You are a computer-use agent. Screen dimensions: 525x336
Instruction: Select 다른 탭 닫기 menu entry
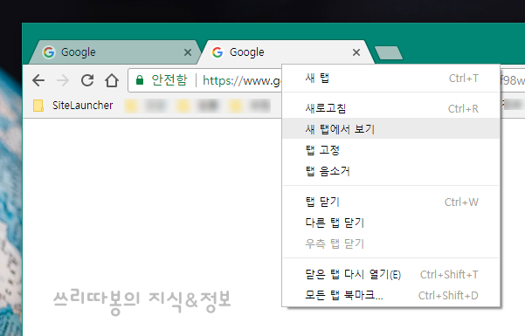pyautogui.click(x=390, y=223)
